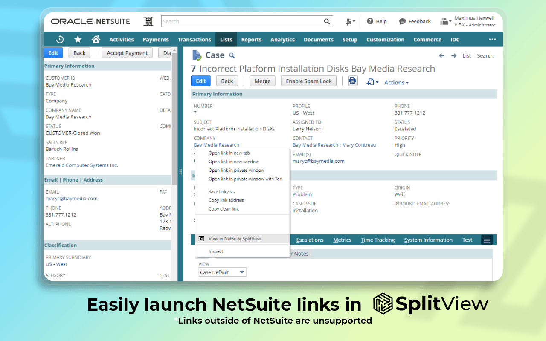Click the star favorites icon in the navigation bar

78,39
